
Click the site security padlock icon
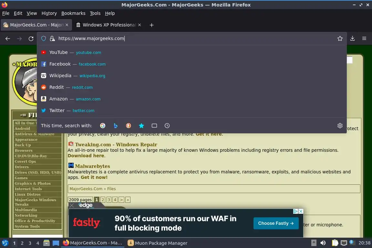point(52,38)
